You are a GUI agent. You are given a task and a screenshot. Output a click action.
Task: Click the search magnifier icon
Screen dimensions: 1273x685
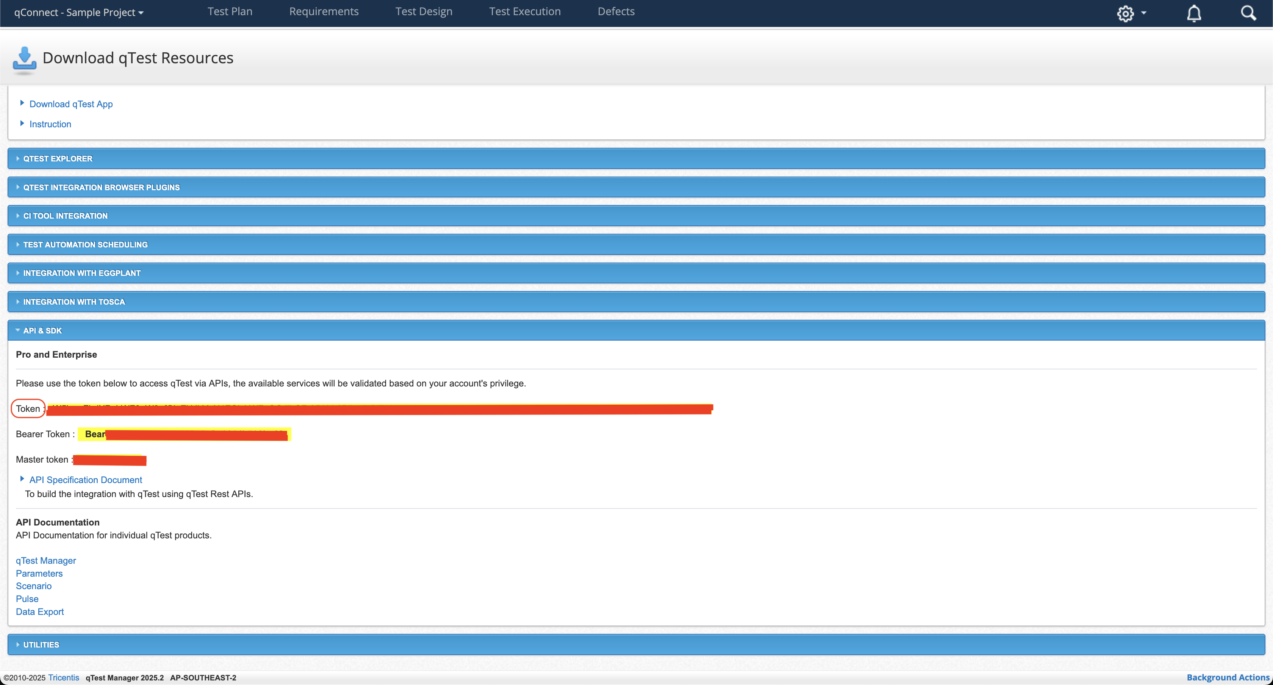1248,13
